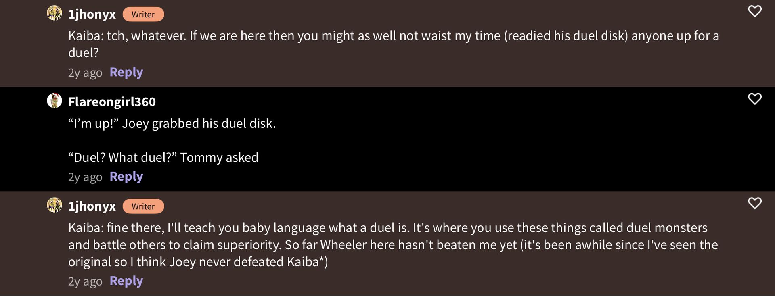Click '2y ago' under the Tommy asked comment

tap(85, 177)
